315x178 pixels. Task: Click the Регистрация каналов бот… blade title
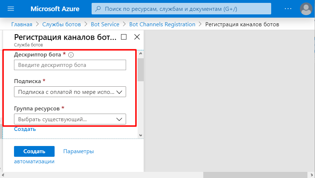[x=65, y=37]
